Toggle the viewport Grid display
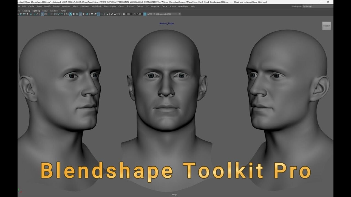The width and height of the screenshot is (351, 197). click(x=42, y=14)
